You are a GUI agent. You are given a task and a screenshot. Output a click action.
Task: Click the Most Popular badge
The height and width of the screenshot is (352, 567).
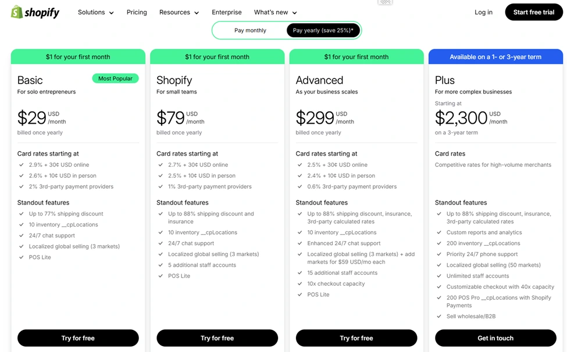pyautogui.click(x=115, y=78)
